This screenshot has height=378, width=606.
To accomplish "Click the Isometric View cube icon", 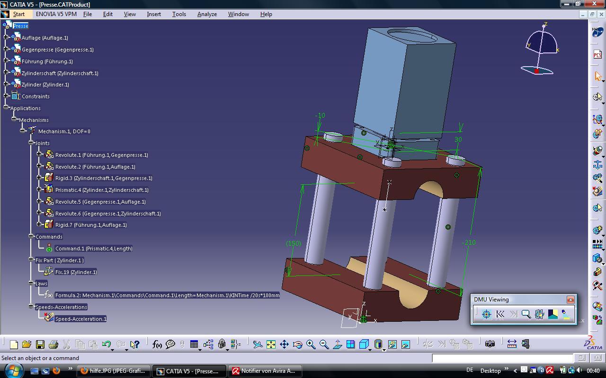I will 364,344.
